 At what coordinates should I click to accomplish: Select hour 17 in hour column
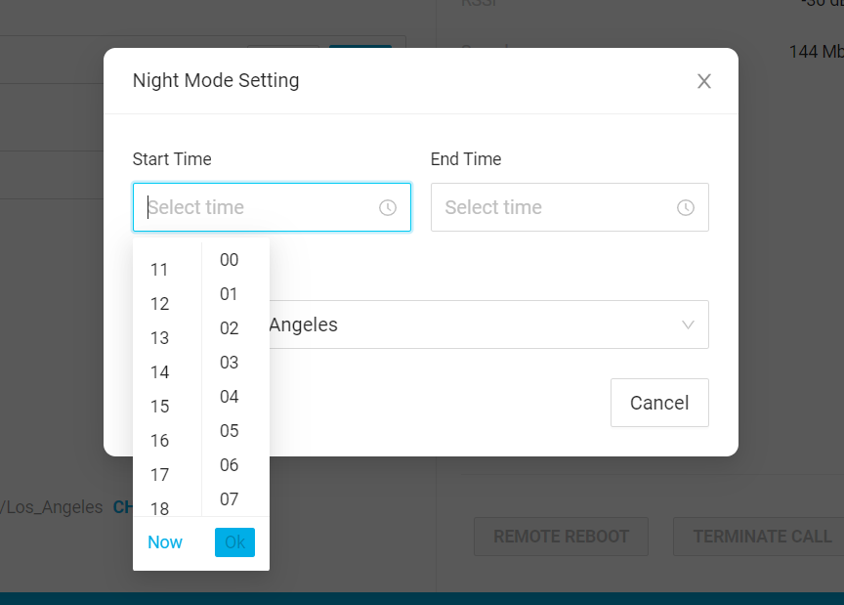click(x=160, y=475)
